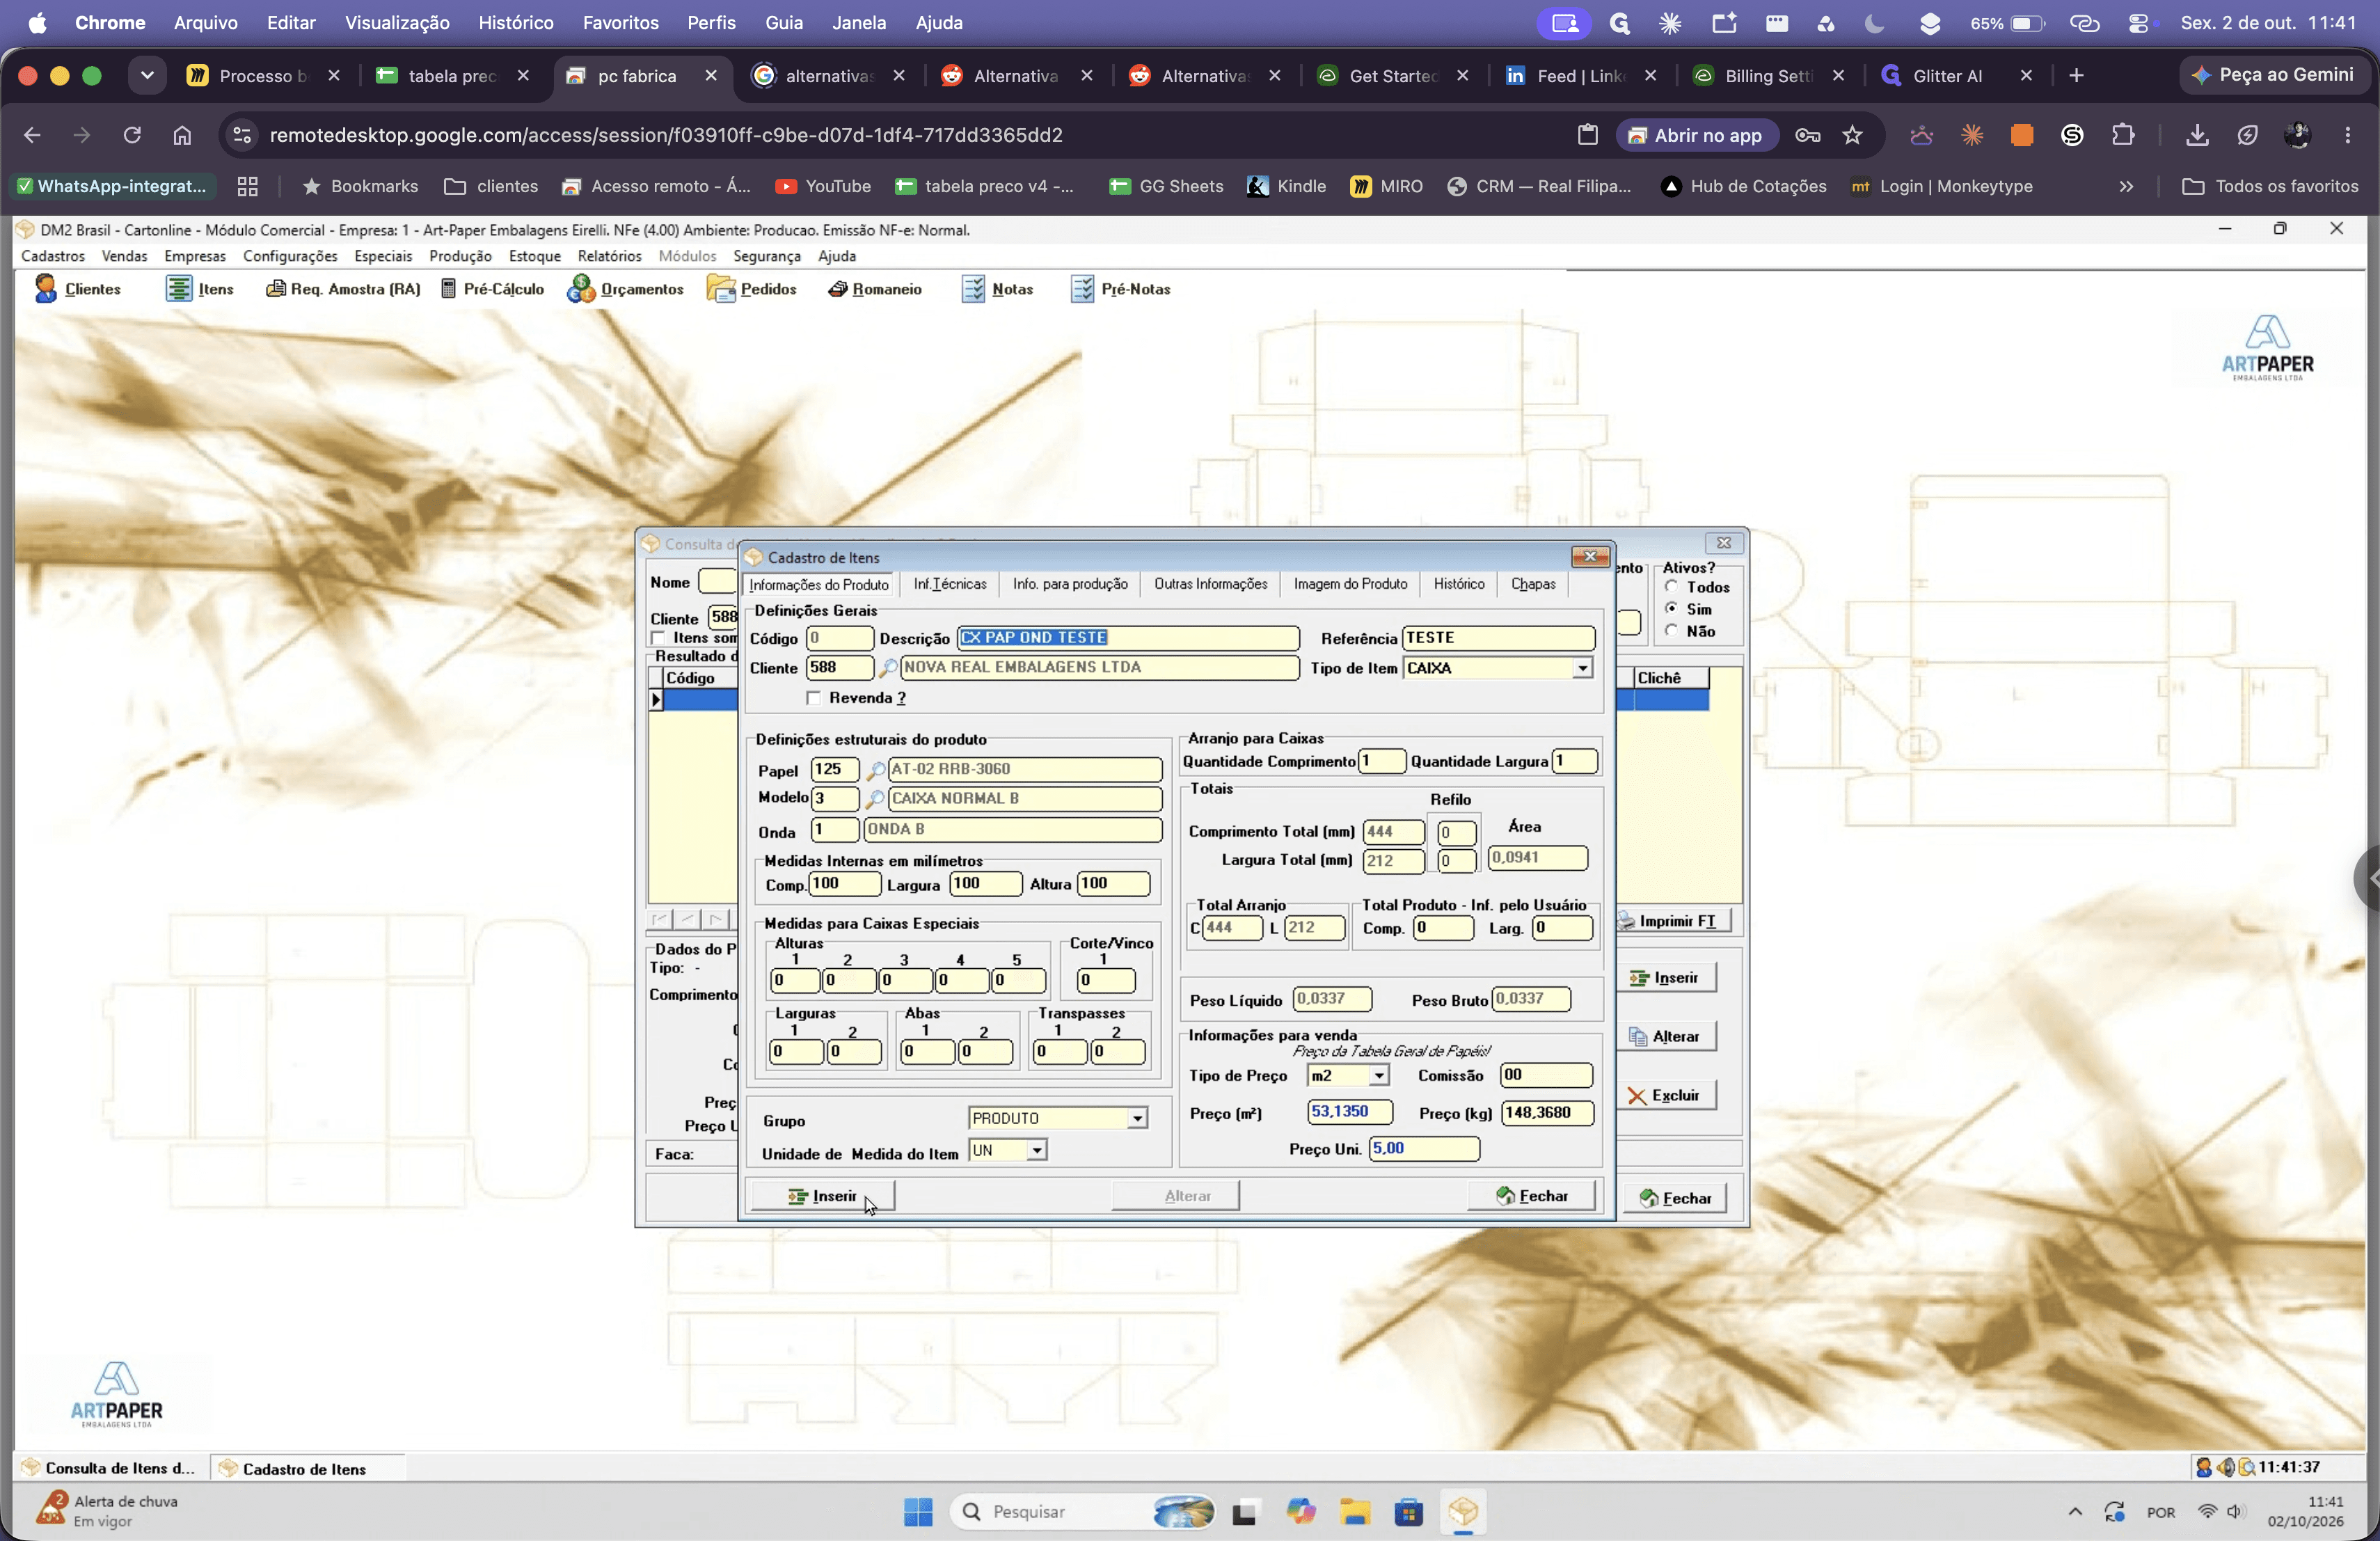Select Sim radio under Ativos
This screenshot has width=2380, height=1541.
click(1671, 609)
